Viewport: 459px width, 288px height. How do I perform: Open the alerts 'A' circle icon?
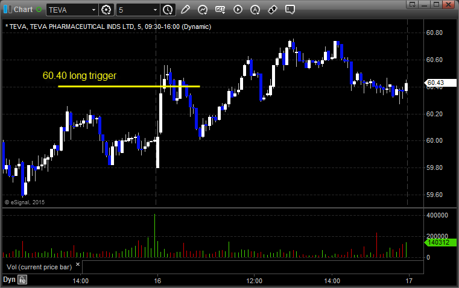pyautogui.click(x=255, y=10)
